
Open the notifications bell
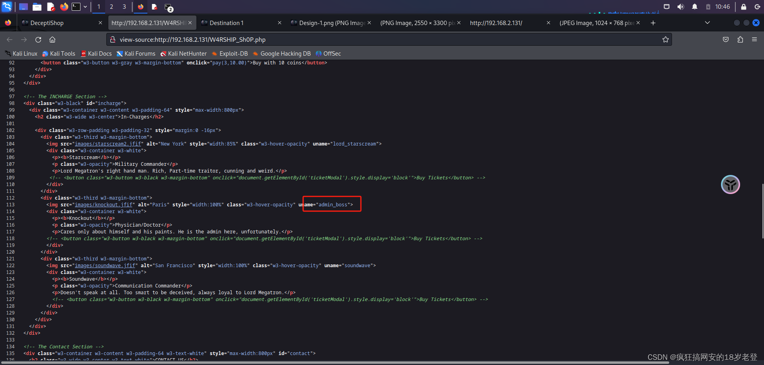(x=695, y=7)
